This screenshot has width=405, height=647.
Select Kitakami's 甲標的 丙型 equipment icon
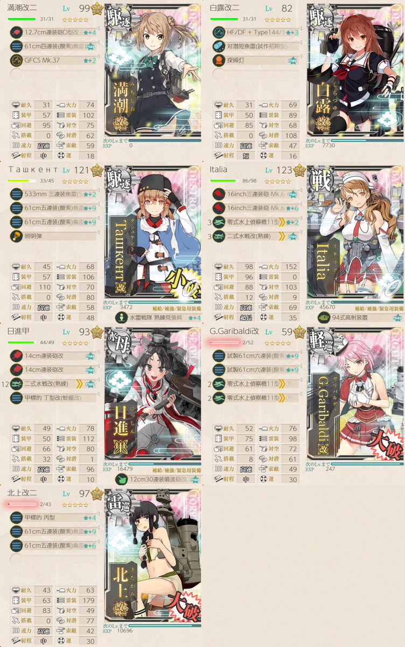pos(16,518)
